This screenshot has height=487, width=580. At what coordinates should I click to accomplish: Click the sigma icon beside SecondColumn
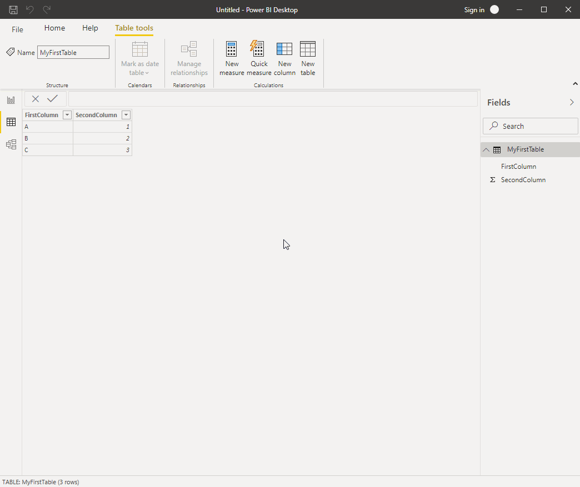pyautogui.click(x=492, y=180)
